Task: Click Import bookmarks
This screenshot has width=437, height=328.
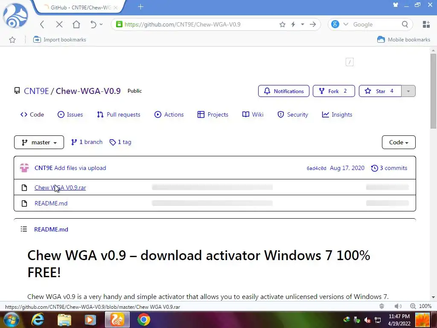Action: coord(60,40)
